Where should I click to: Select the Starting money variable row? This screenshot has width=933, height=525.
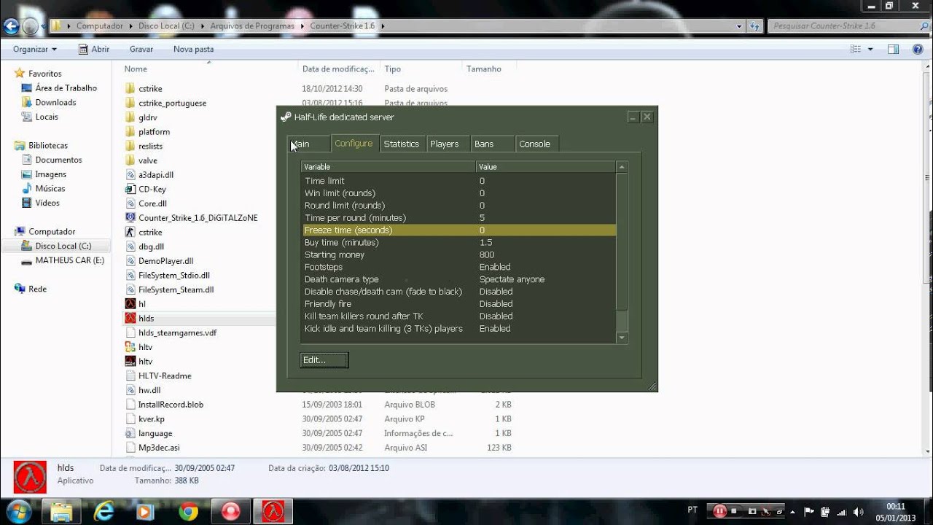click(459, 254)
